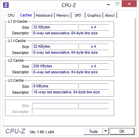This screenshot has height=138, width=139.
Task: Click the L1 D-Cache descriptor field
Action: [70, 33]
